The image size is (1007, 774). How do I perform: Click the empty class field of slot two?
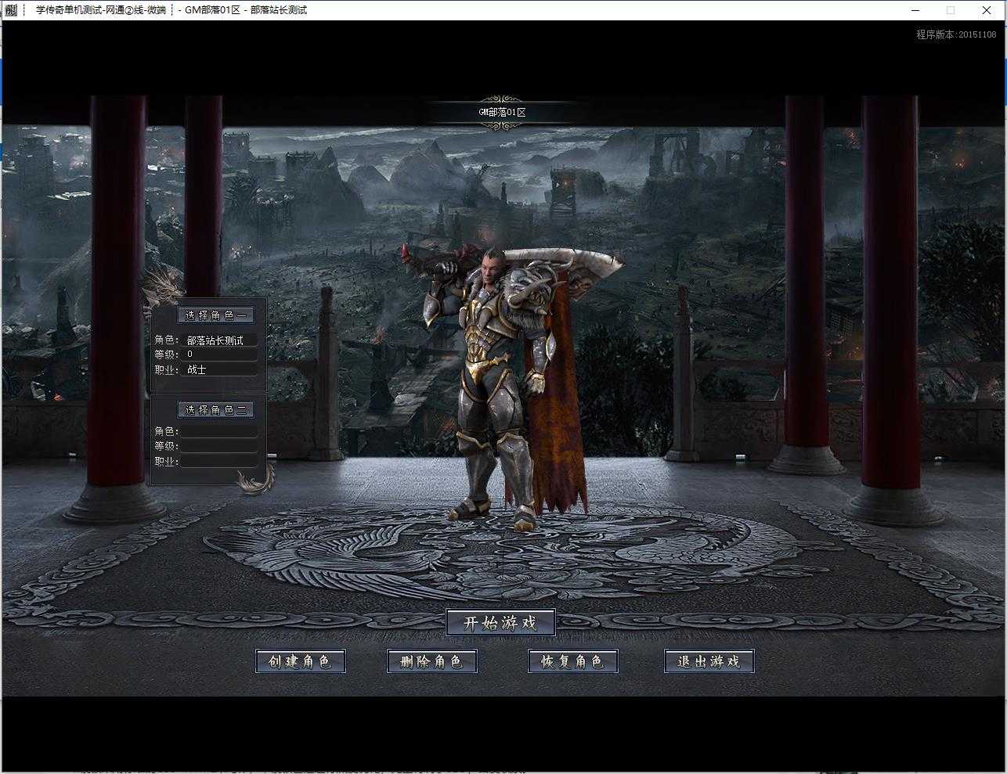(219, 461)
